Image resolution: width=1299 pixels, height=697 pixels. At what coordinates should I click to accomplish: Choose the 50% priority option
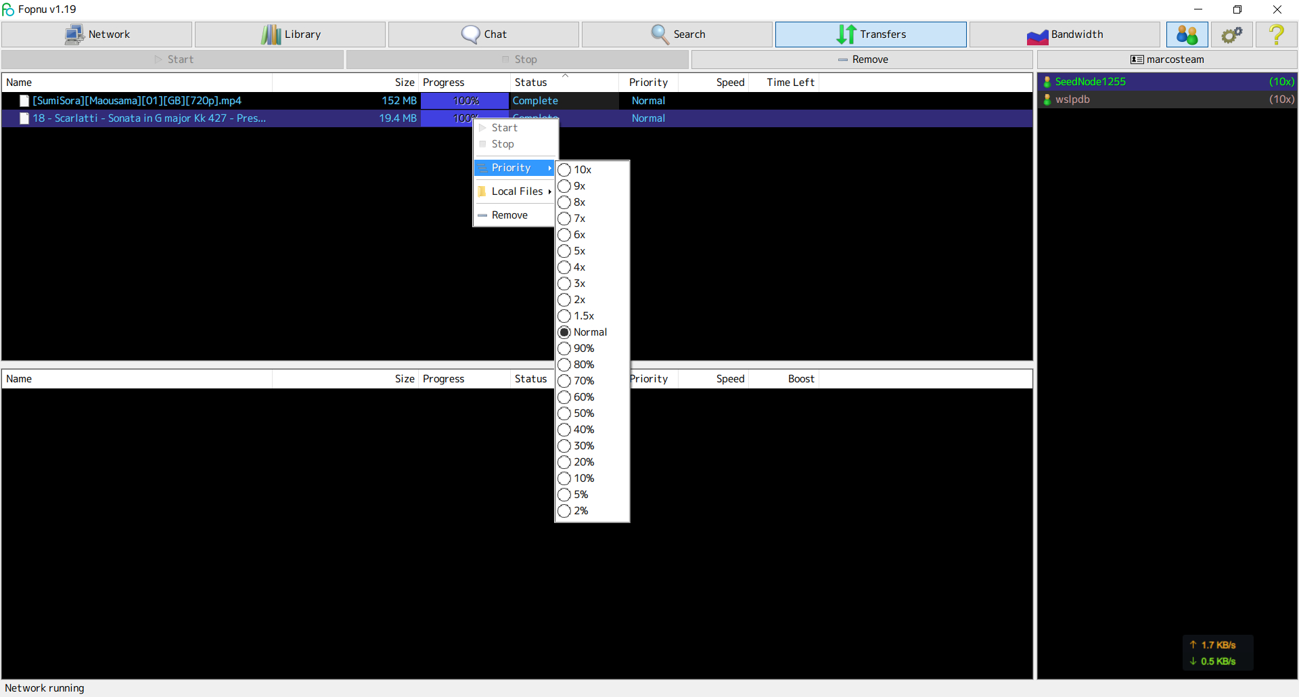[564, 413]
